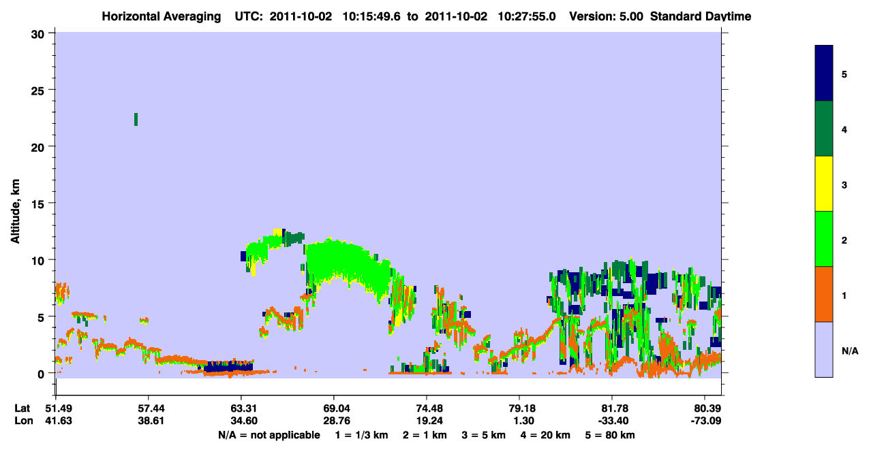Click the '2 = 1 km' legend text
This screenshot has width=886, height=454.
(425, 435)
